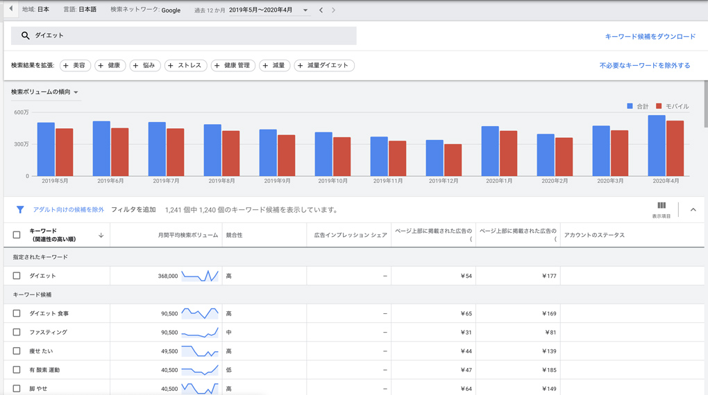
Task: Click 不必要なキーワードを除外する link
Action: [645, 66]
